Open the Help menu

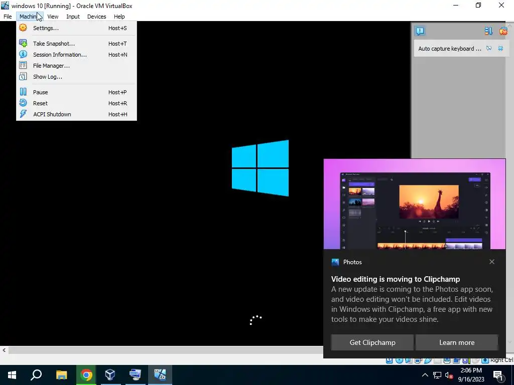[119, 17]
